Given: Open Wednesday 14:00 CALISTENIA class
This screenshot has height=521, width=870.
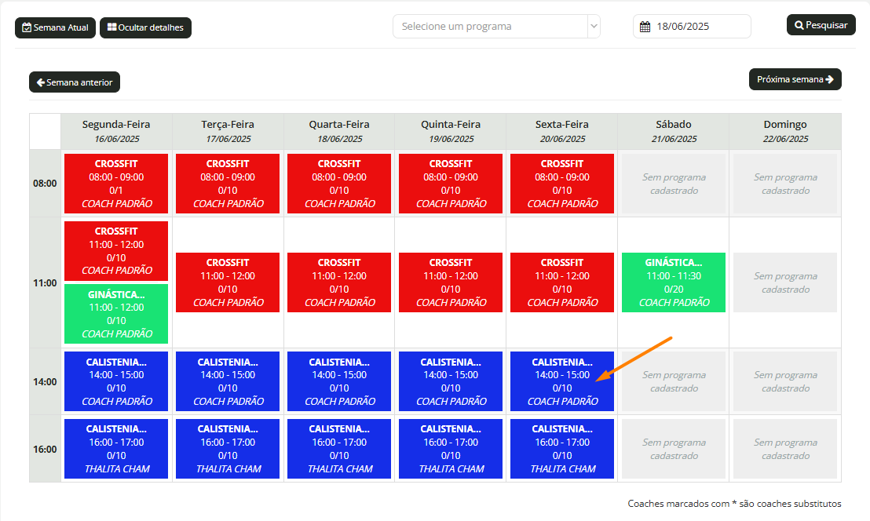Looking at the screenshot, I should point(339,381).
